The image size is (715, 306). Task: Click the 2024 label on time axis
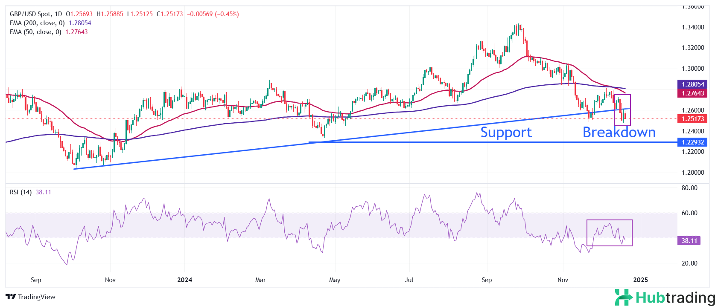pos(184,280)
